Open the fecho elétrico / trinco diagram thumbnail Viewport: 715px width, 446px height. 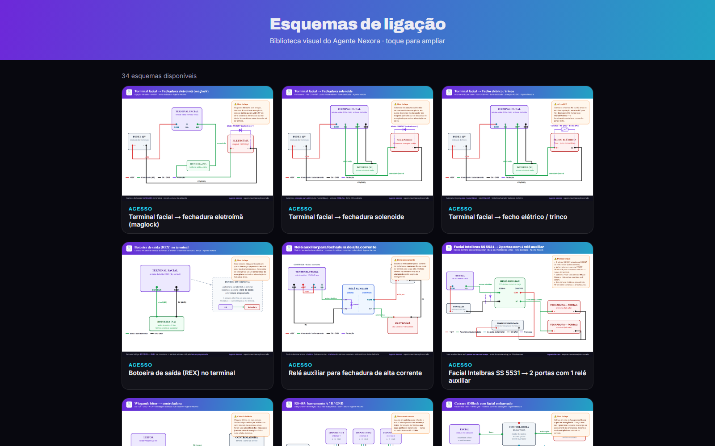517,144
